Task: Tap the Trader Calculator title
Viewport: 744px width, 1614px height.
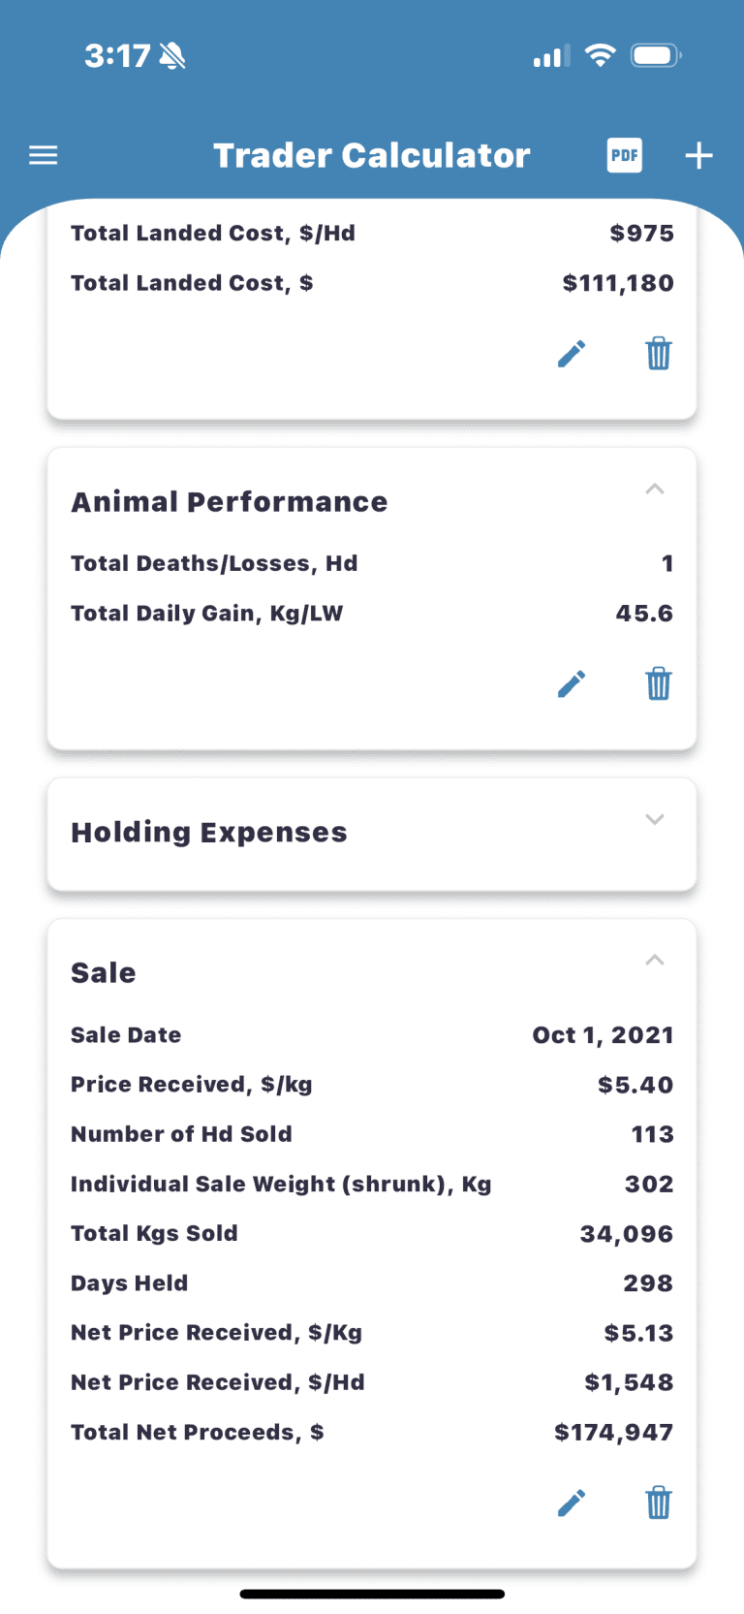Action: 372,155
